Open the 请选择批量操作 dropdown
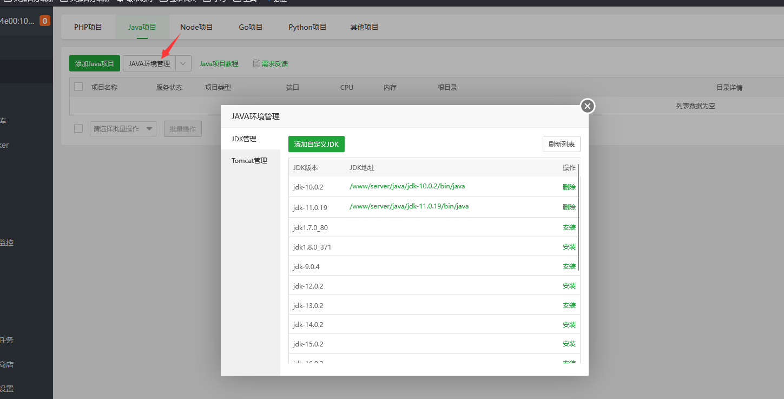784x399 pixels. (123, 129)
